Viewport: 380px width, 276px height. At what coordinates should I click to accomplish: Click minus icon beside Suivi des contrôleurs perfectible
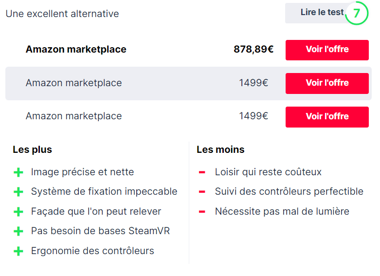click(x=202, y=192)
